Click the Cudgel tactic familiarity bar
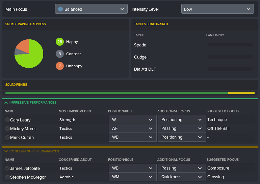This screenshot has height=184, width=260. 230,57
